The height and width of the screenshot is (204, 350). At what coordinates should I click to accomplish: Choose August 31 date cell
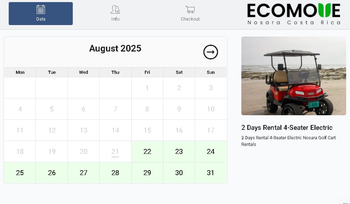211,173
